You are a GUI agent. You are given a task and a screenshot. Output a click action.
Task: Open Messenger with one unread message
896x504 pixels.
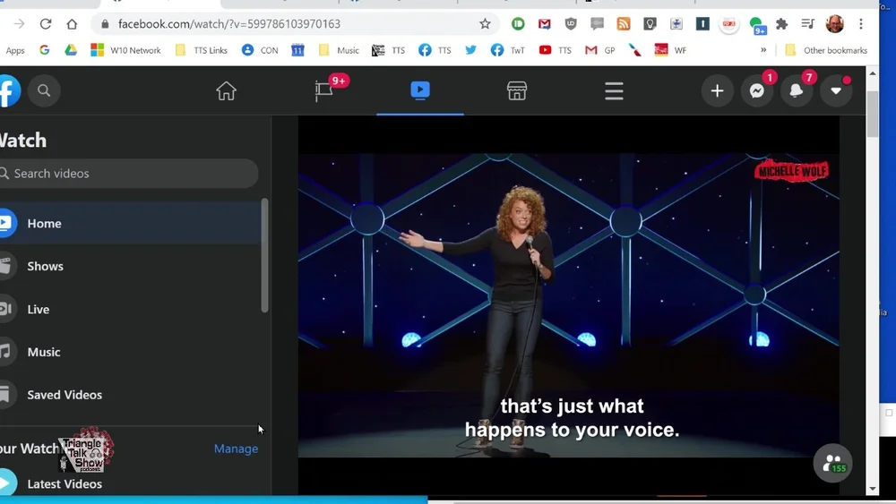tap(757, 90)
